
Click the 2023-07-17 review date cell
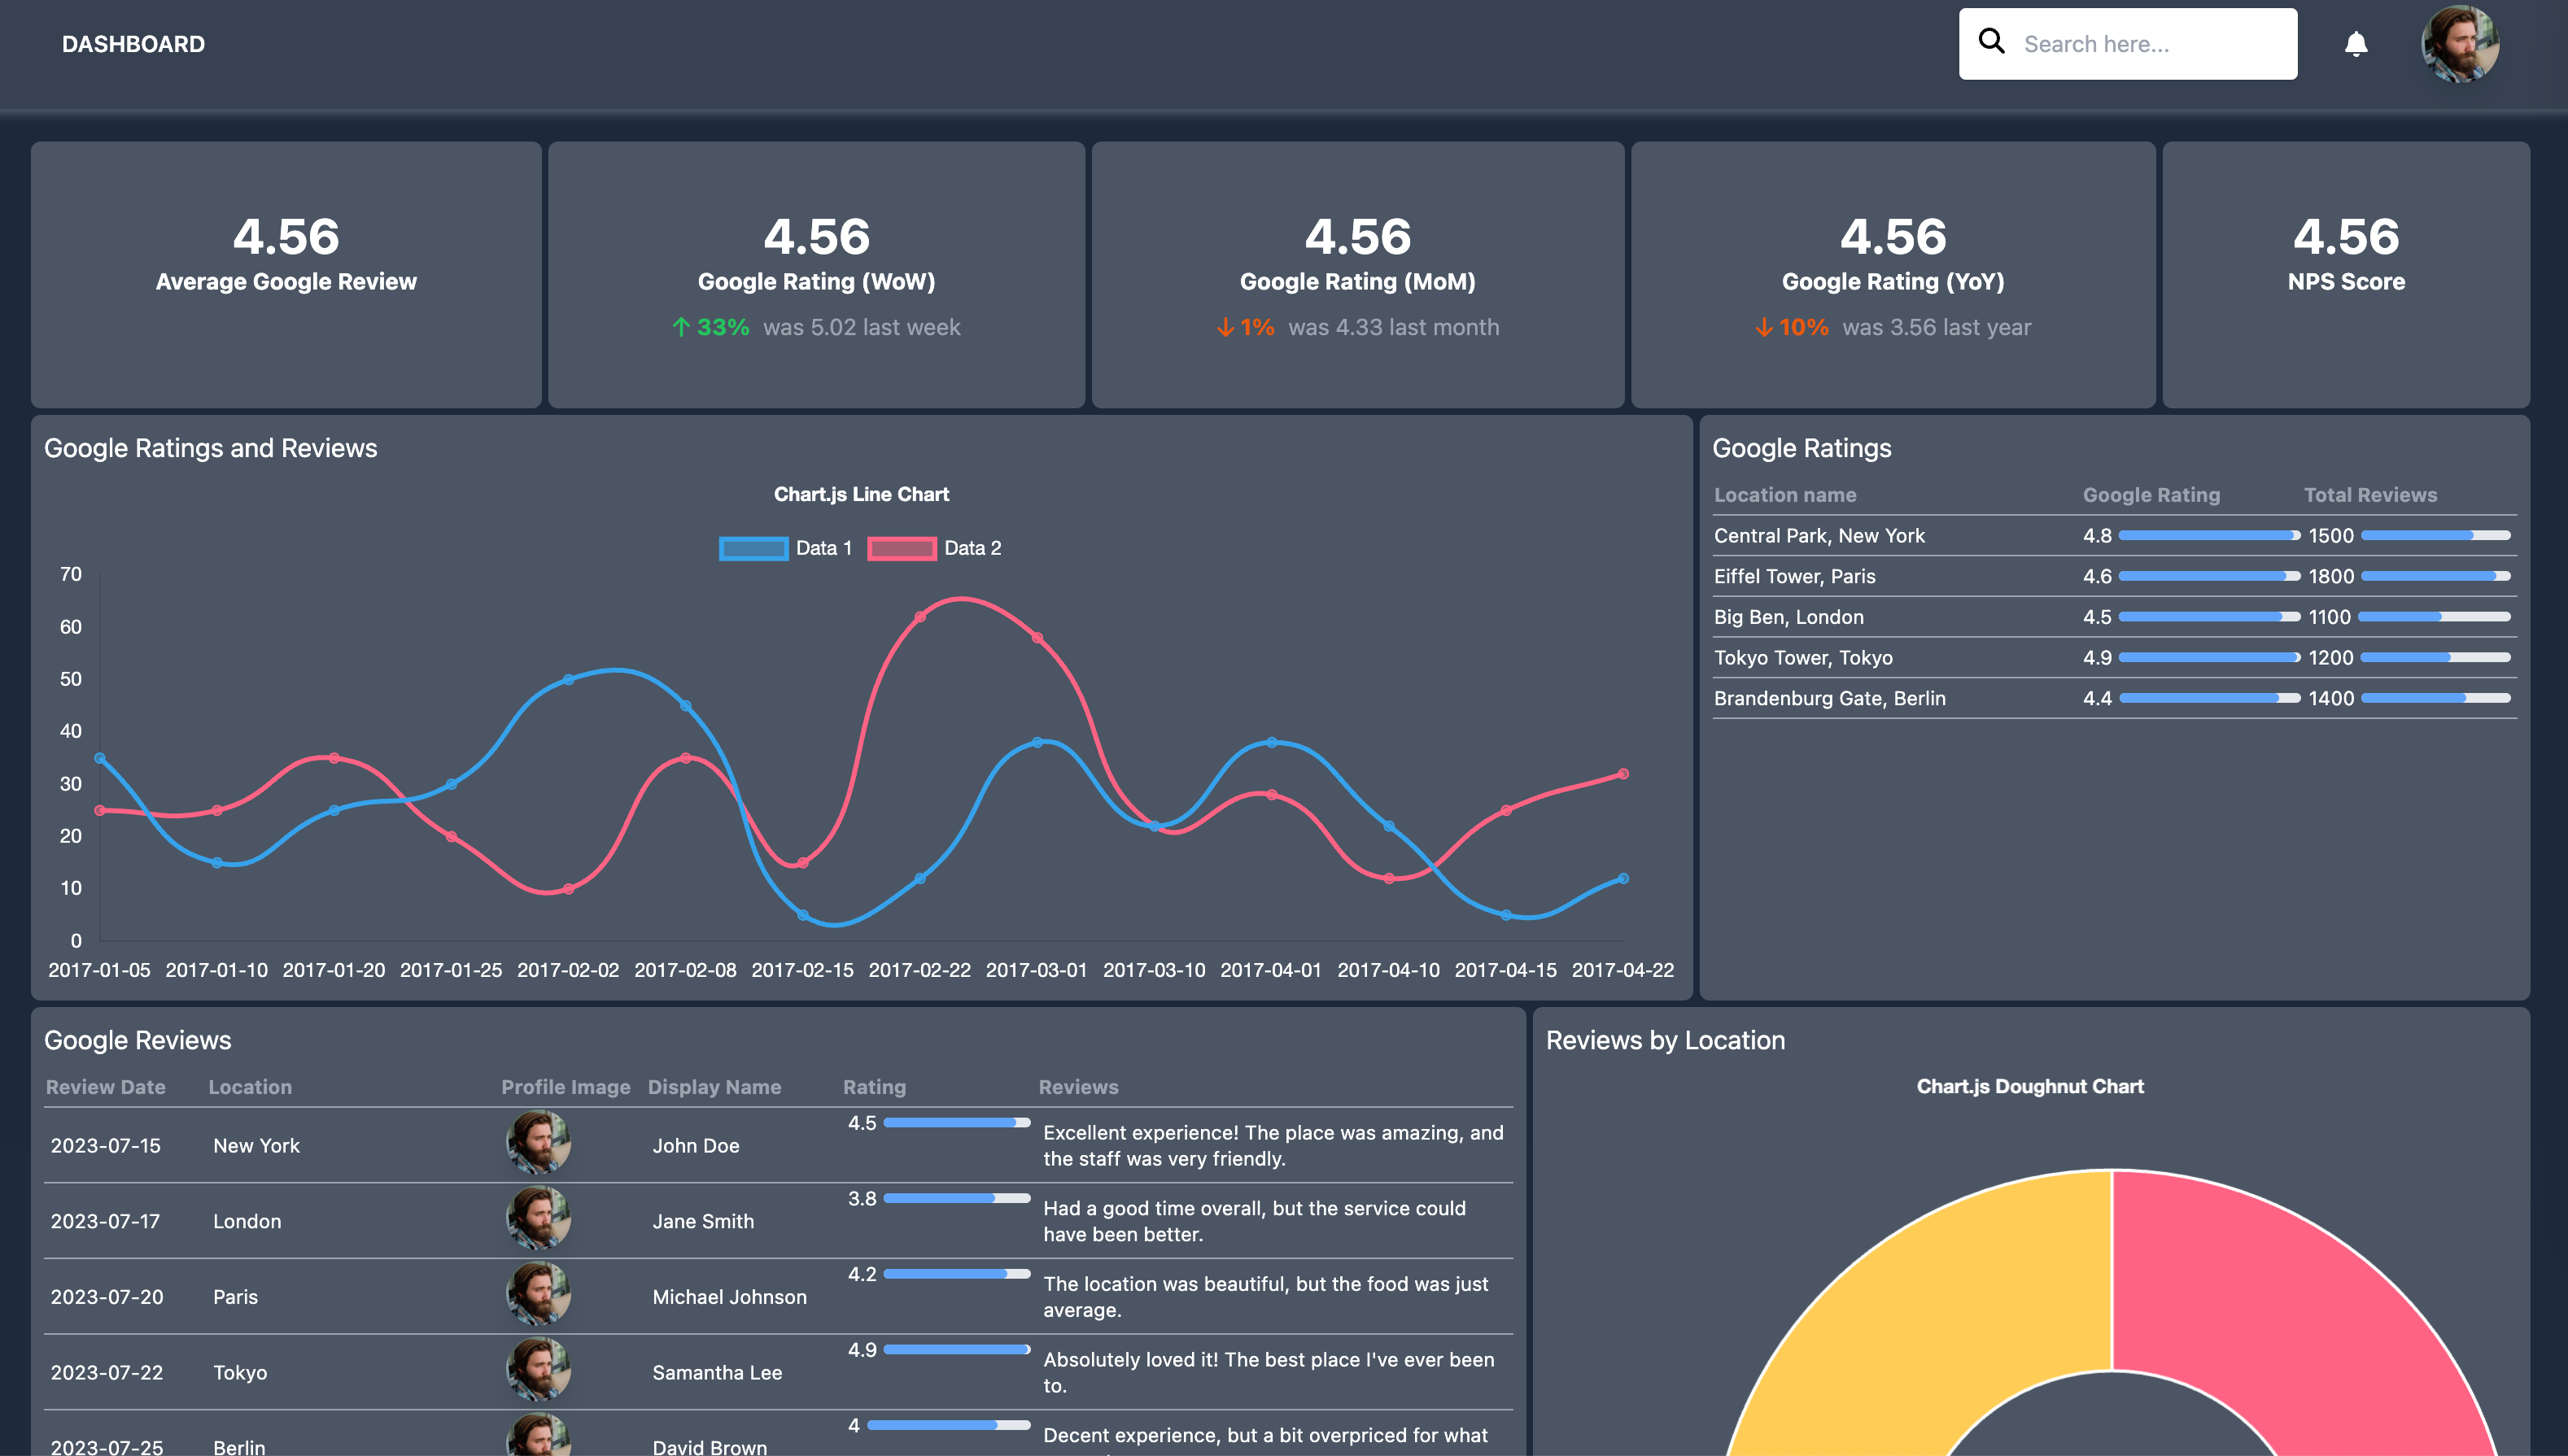coord(105,1221)
